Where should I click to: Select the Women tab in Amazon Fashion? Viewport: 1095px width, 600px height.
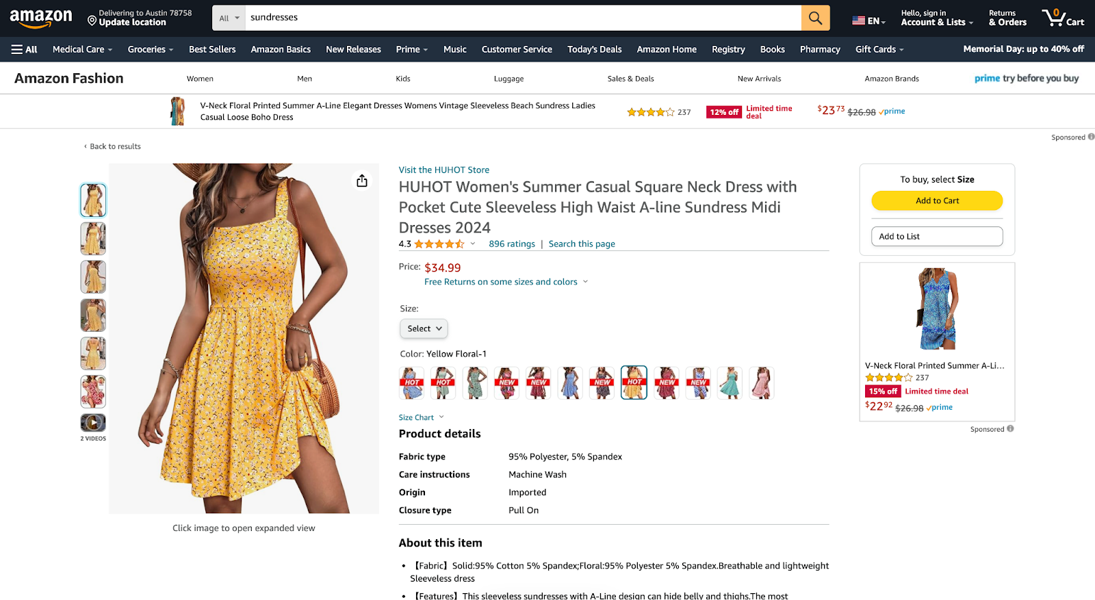[x=199, y=78]
